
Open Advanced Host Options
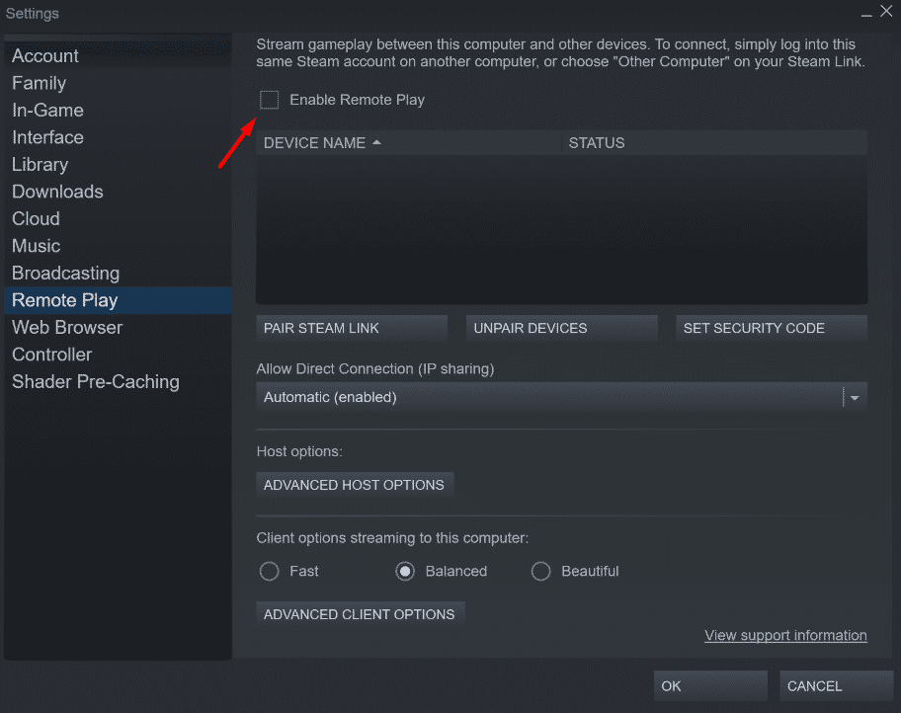coord(355,485)
